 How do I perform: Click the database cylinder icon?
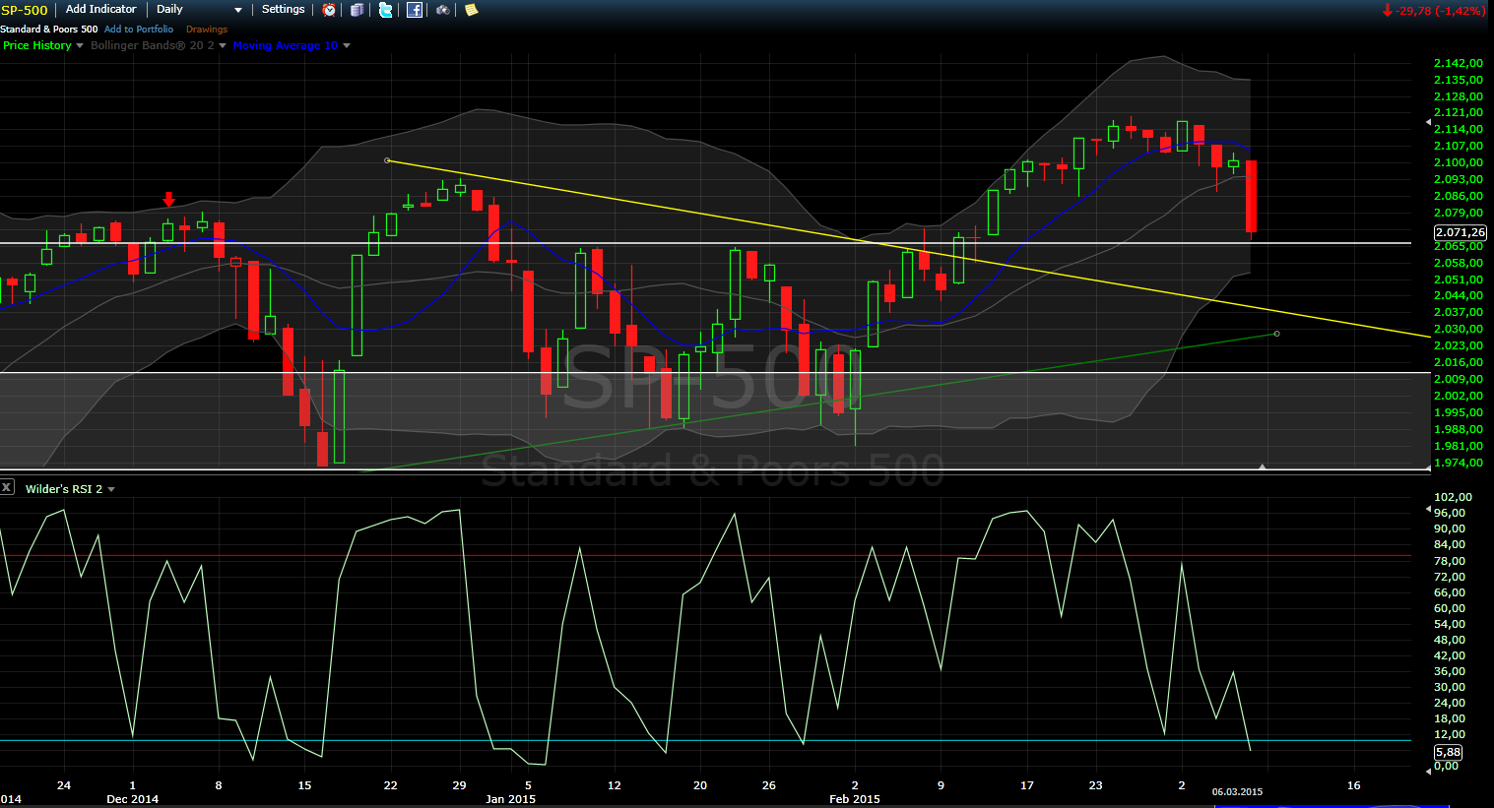click(357, 10)
